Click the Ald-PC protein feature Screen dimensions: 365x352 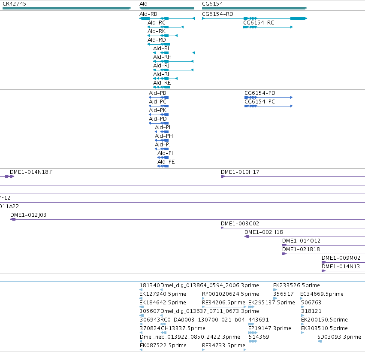coord(159,106)
